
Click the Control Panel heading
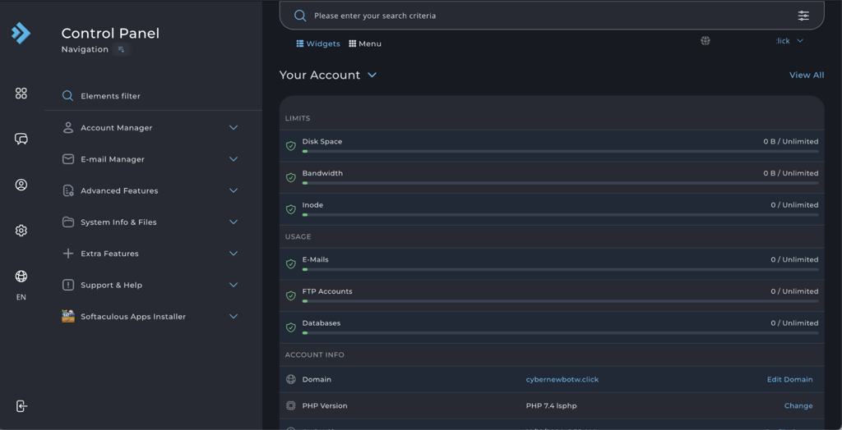tap(110, 34)
